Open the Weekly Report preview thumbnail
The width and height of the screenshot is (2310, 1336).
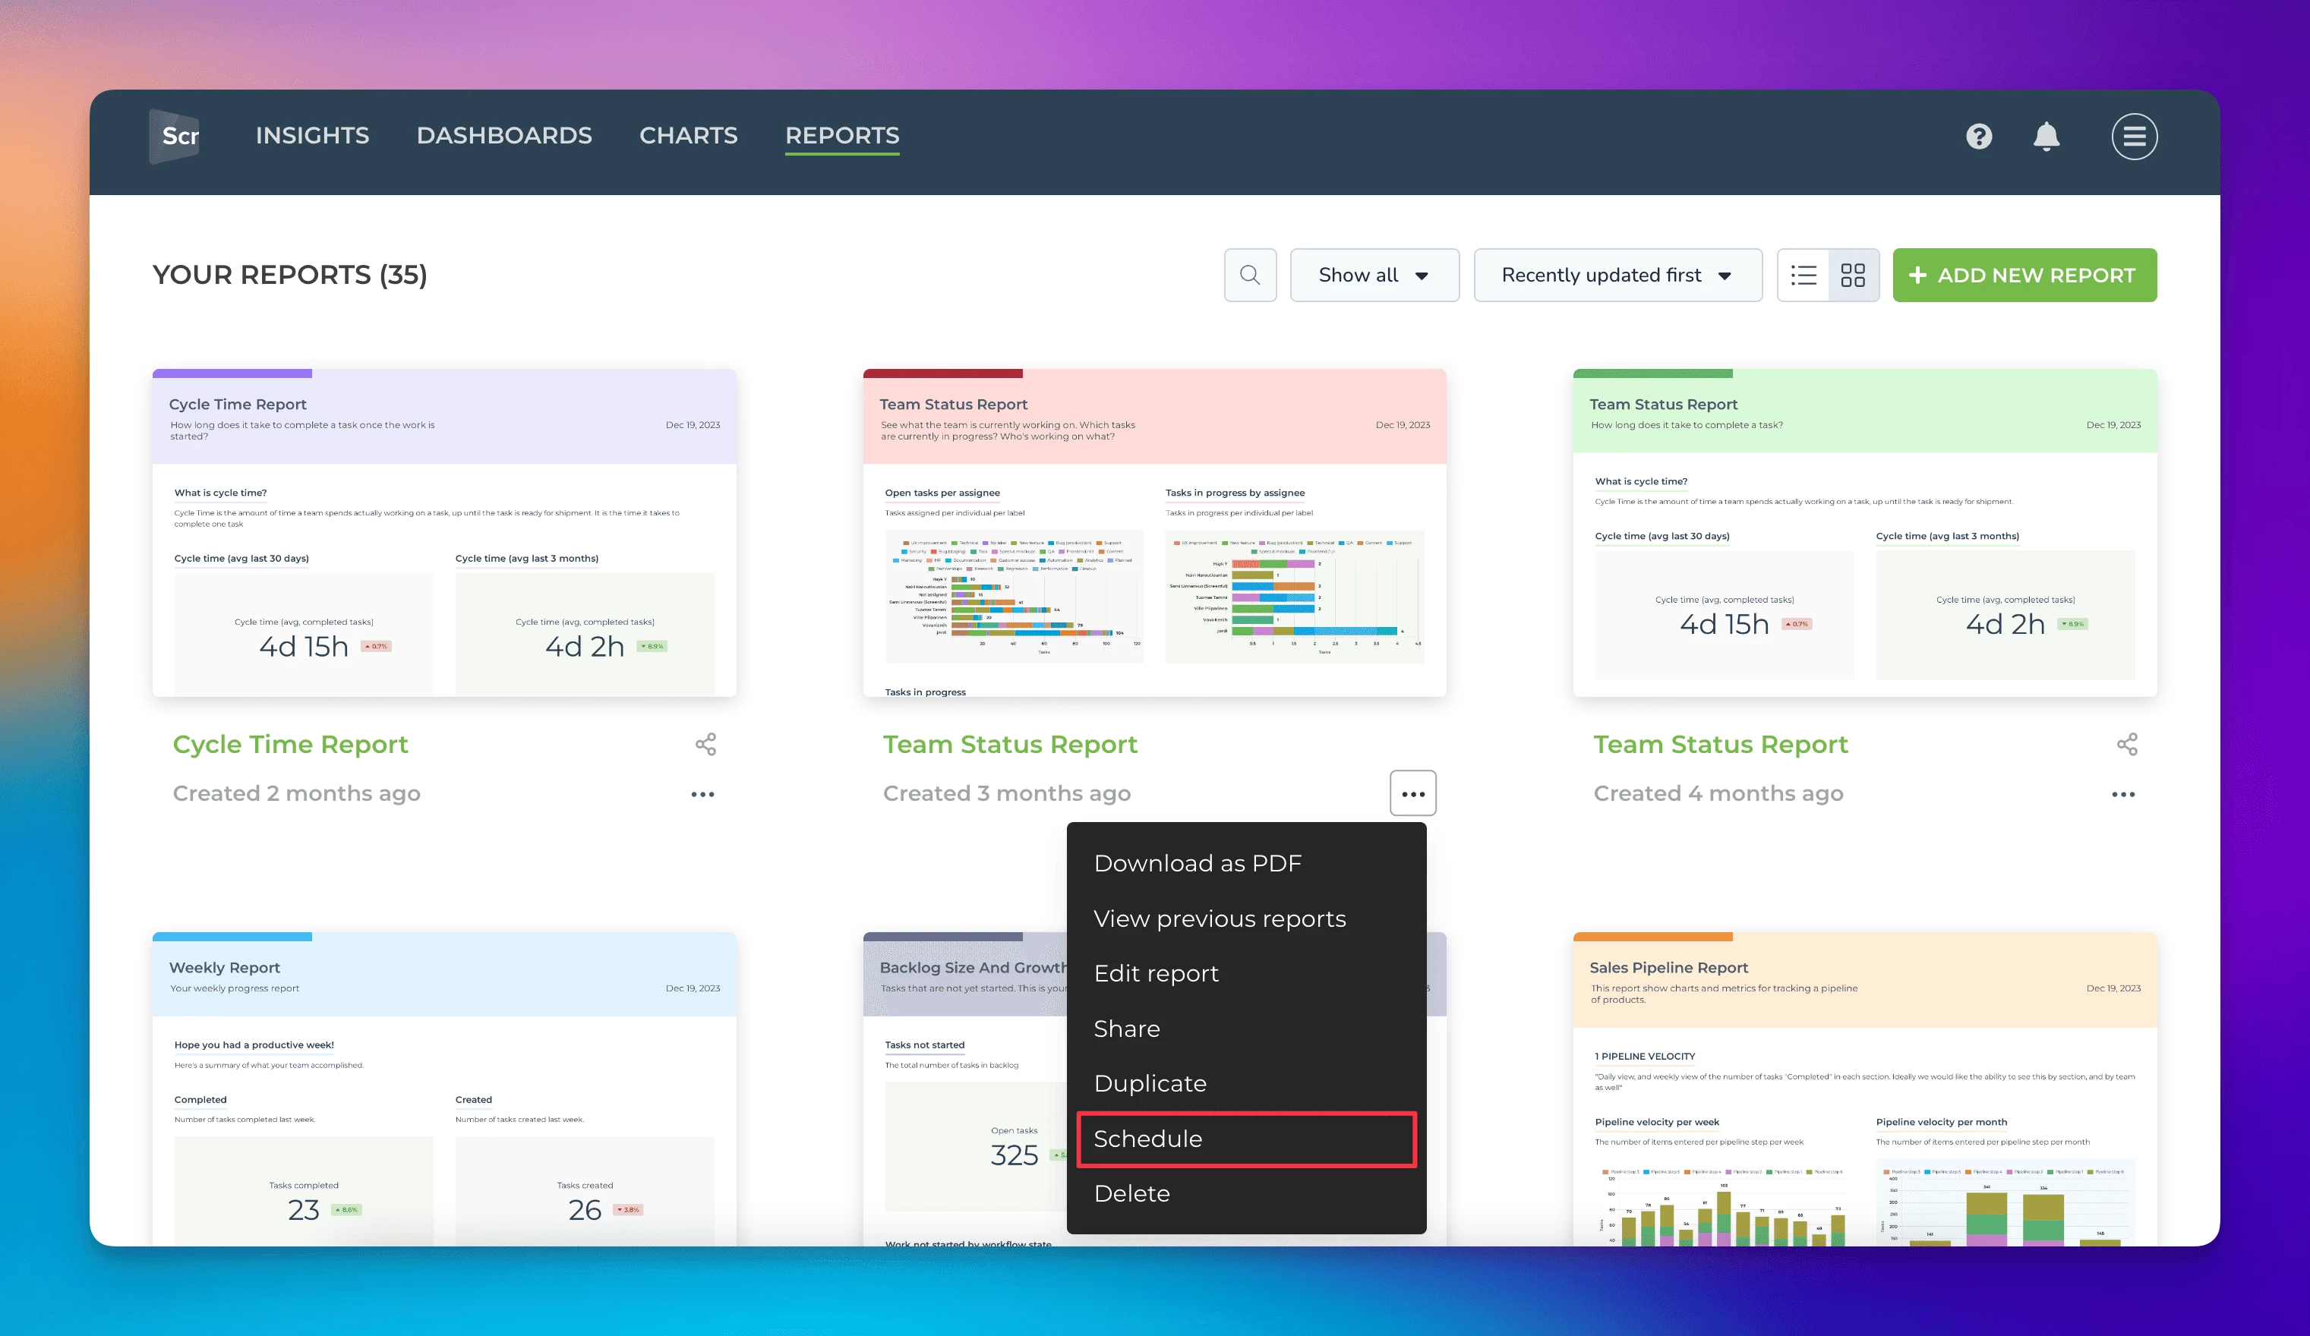tap(443, 1089)
